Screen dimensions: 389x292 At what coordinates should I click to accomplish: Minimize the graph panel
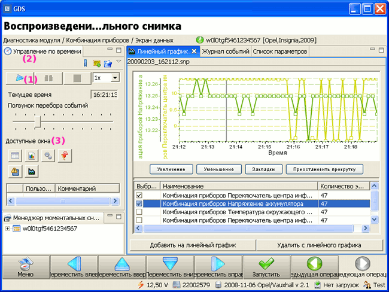pyautogui.click(x=372, y=49)
